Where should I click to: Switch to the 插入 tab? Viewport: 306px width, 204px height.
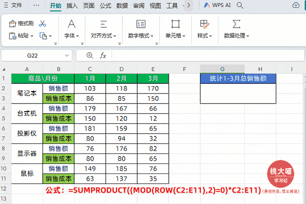click(72, 5)
